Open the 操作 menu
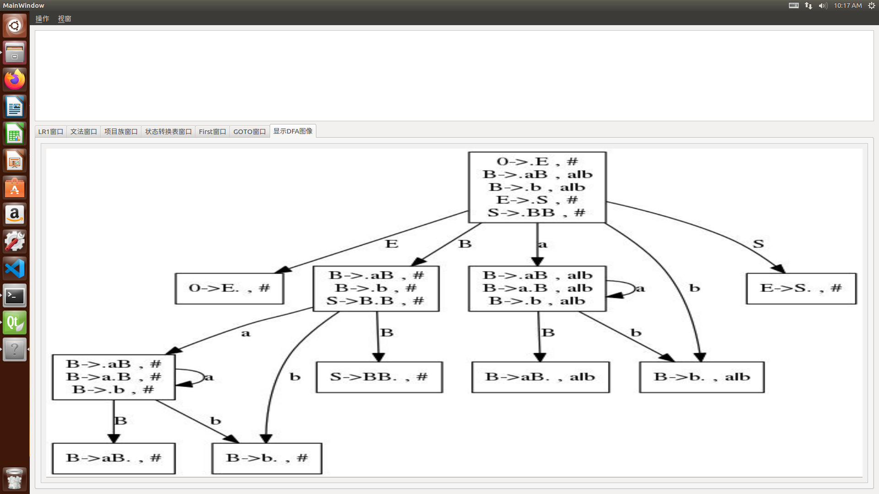Screen dimensions: 879x494 tap(42, 19)
